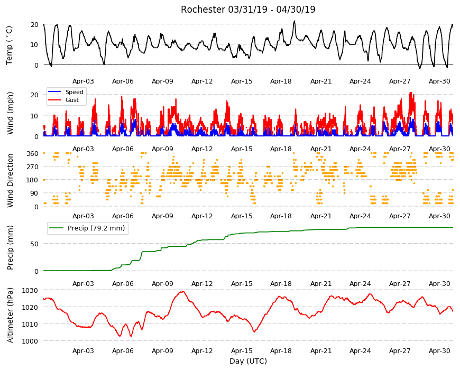Click the altimeter peak near Apr-10

click(x=183, y=291)
